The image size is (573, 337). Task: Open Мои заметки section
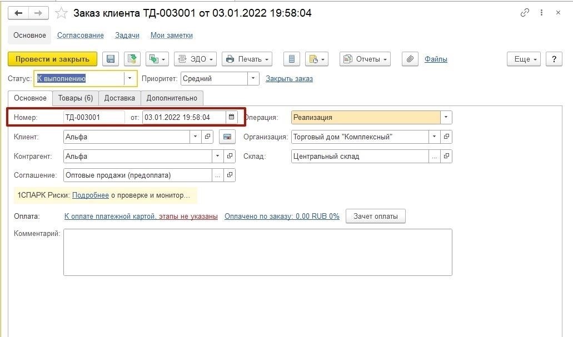[171, 36]
